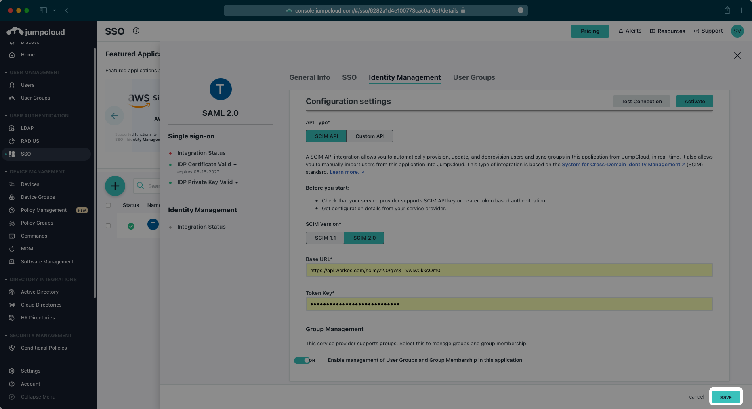This screenshot has height=409, width=752.
Task: Select the MDM icon in the sidebar
Action: [x=12, y=248]
